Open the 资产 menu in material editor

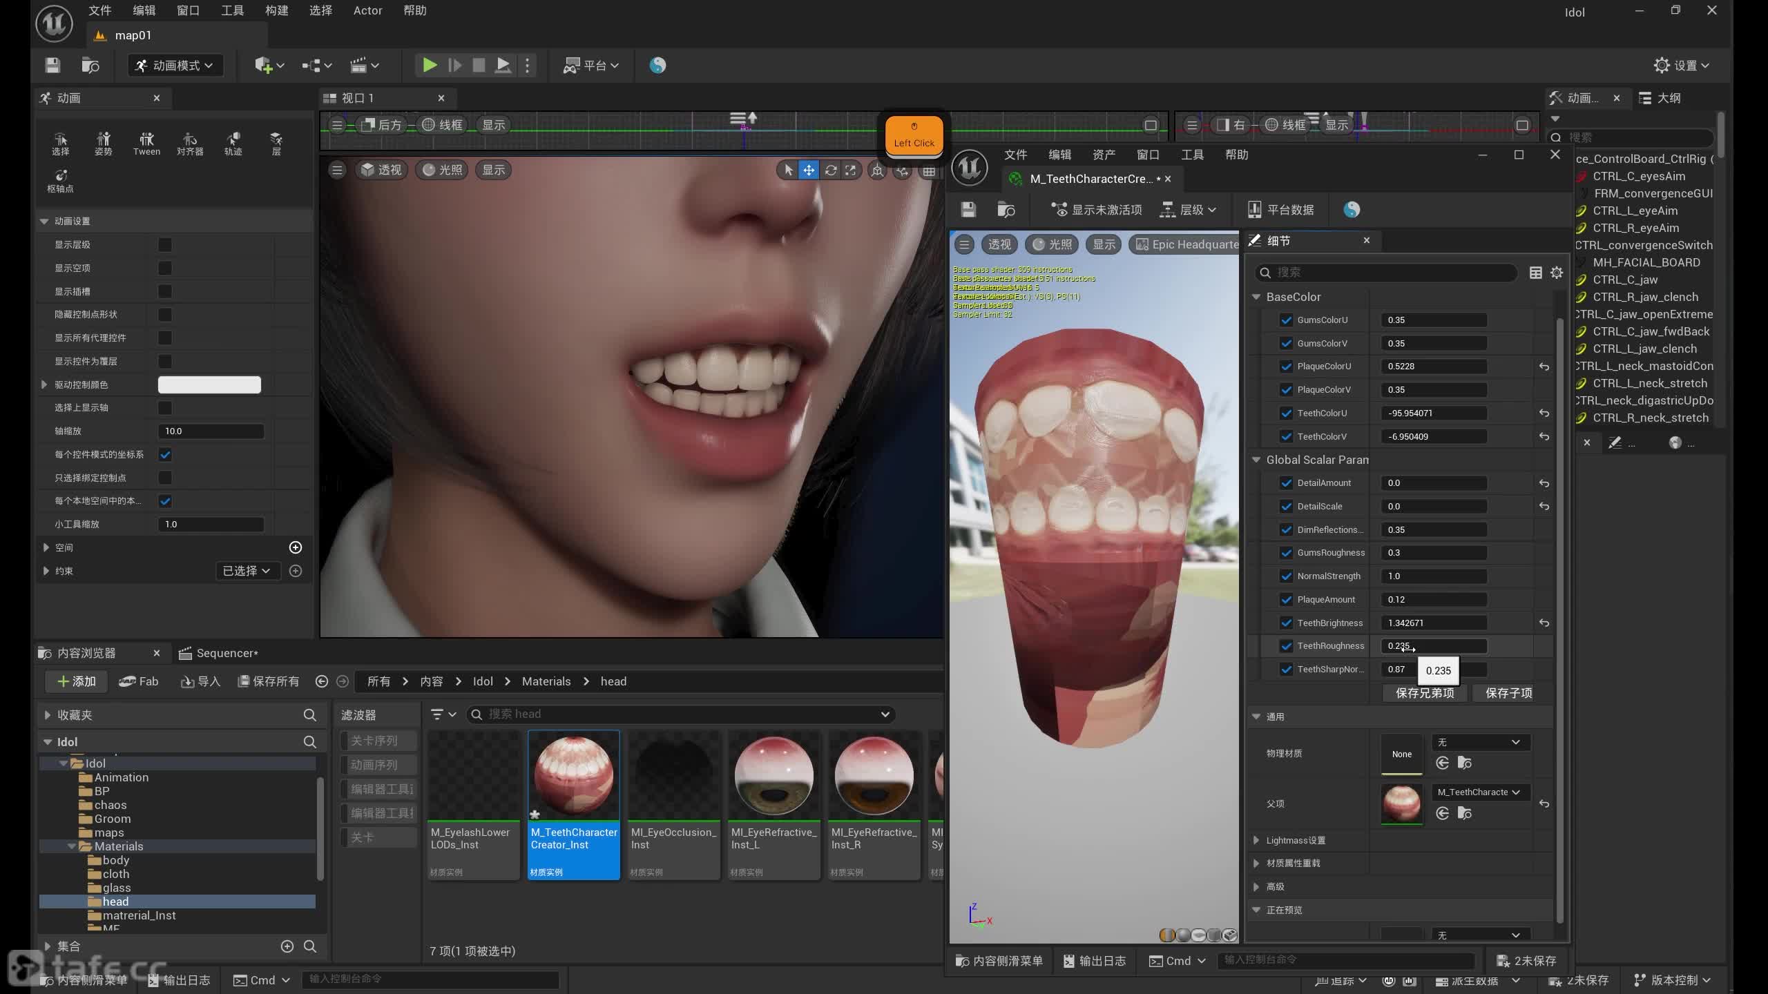click(x=1104, y=155)
